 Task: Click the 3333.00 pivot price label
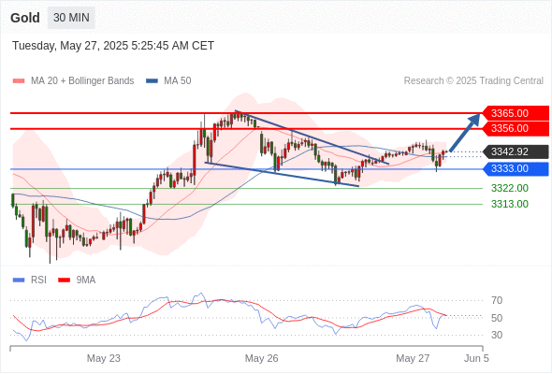516,169
